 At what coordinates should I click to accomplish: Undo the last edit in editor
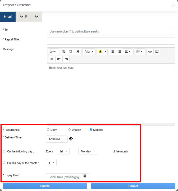(59, 59)
